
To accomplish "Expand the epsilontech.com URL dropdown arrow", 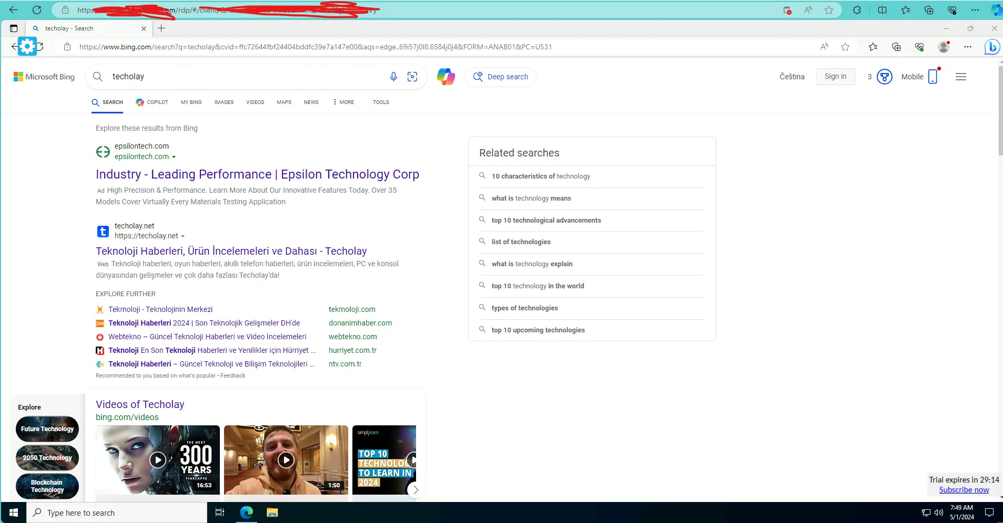I will [174, 157].
